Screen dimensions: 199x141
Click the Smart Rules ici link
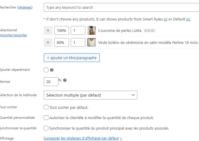click(x=166, y=19)
